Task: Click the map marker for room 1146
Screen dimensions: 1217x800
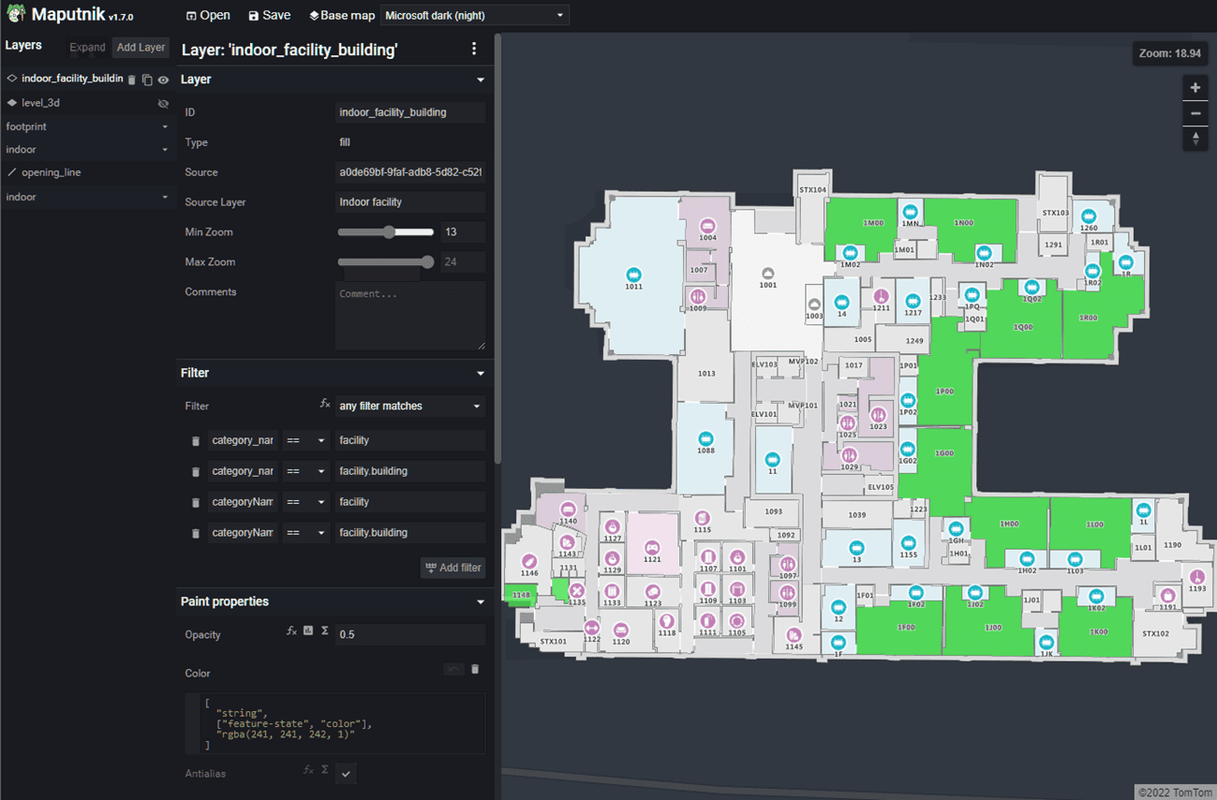Action: [529, 562]
